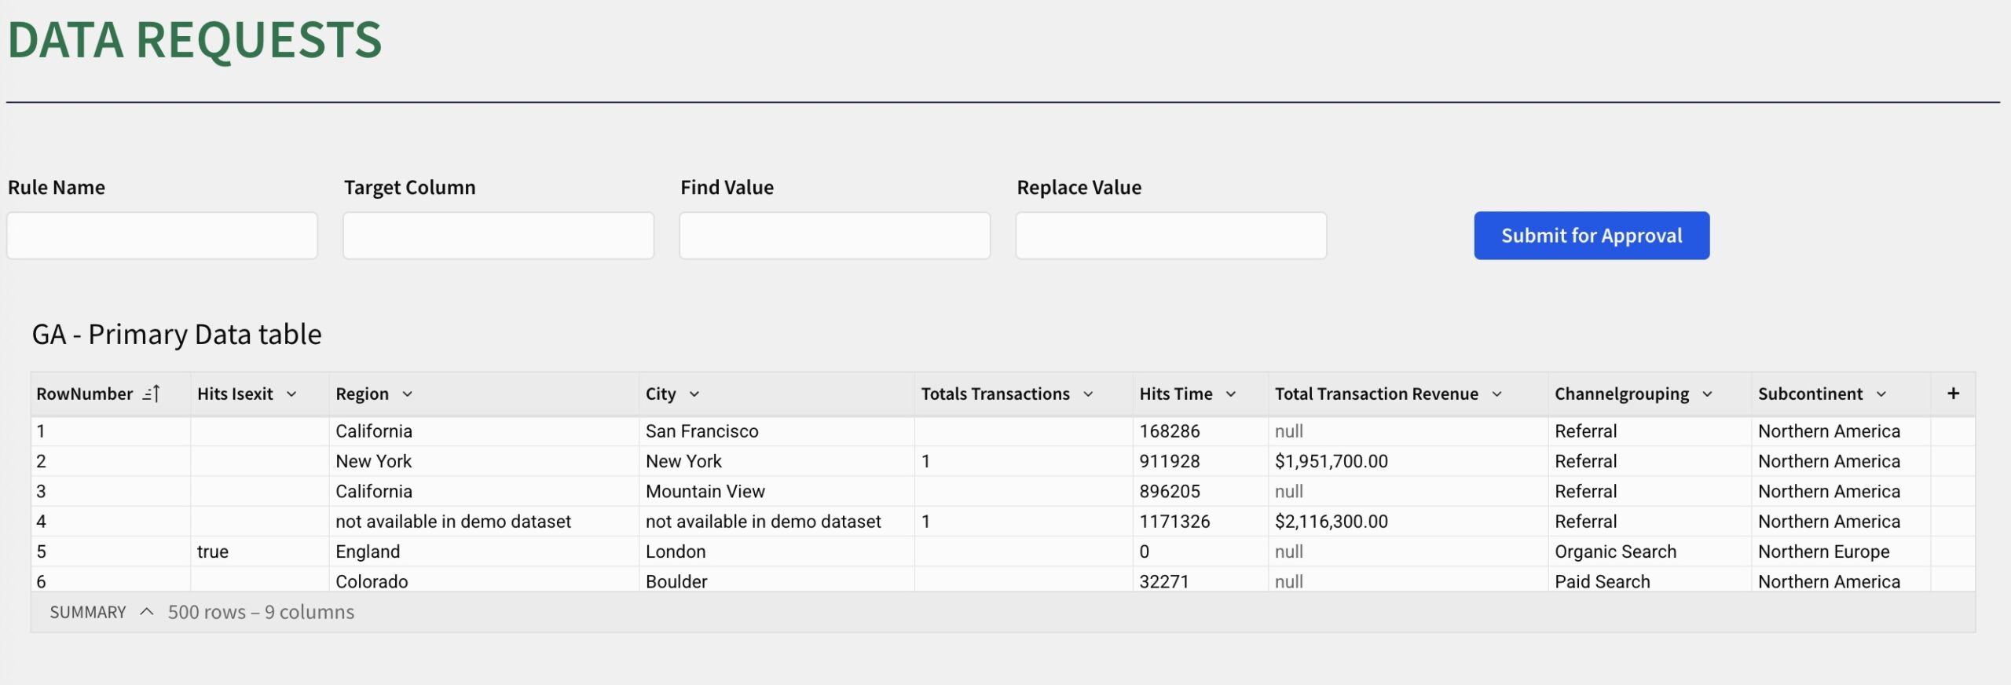Click the RowNumber sort ascending icon

(x=152, y=394)
